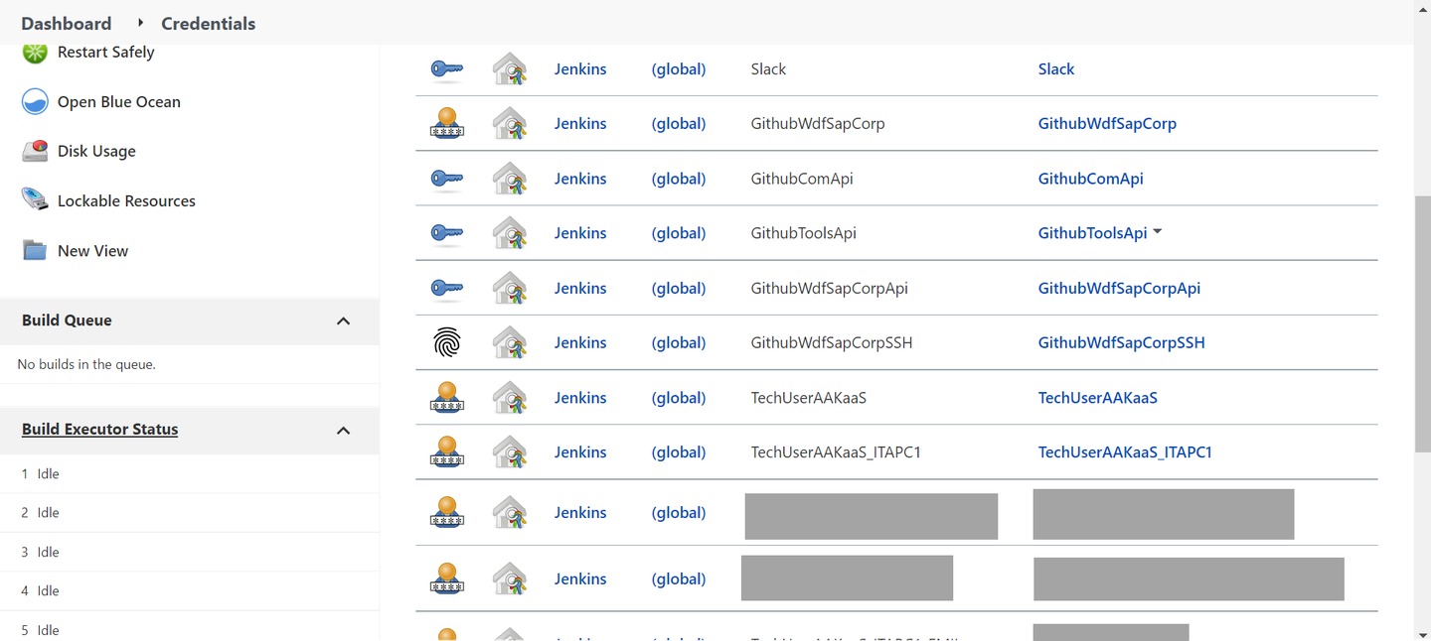The width and height of the screenshot is (1431, 641).
Task: Go to Dashboard breadcrumb
Action: [67, 23]
